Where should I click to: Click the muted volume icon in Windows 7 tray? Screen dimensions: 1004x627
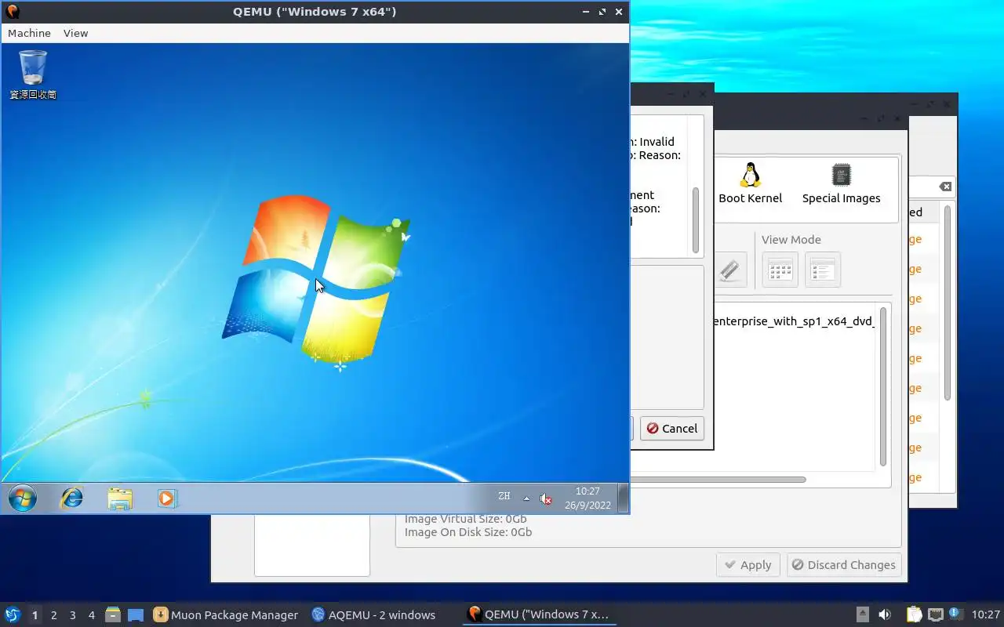[547, 498]
